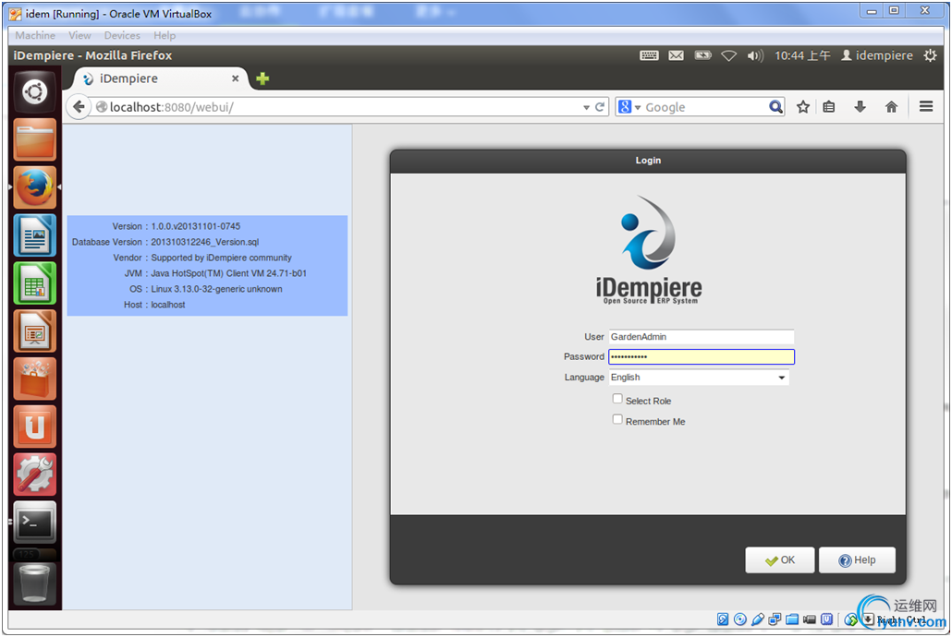This screenshot has height=637, width=952.
Task: Launch LibreOffice Calc from the dock
Action: pyautogui.click(x=34, y=283)
